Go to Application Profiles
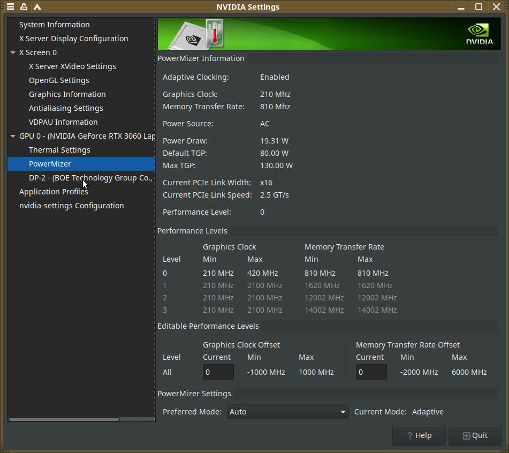This screenshot has width=509, height=453. (54, 192)
